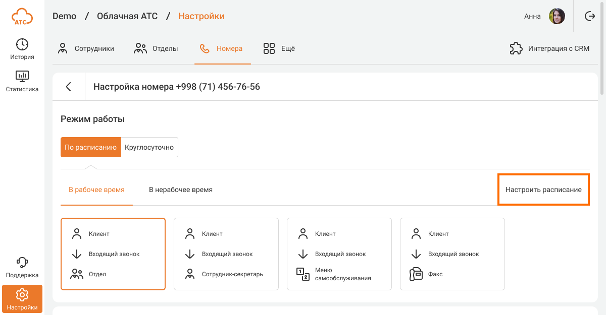
Task: Click the logout arrow icon
Action: point(589,16)
